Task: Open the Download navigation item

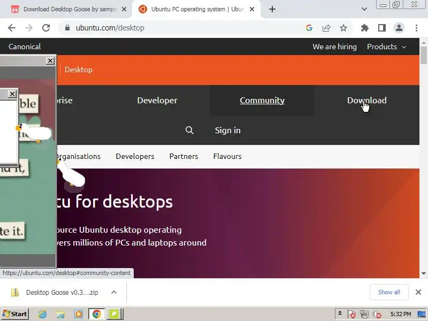Action: pos(366,100)
